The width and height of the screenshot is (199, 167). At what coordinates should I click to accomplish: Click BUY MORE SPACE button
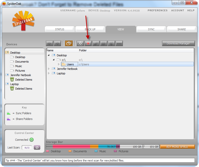pyautogui.click(x=177, y=147)
